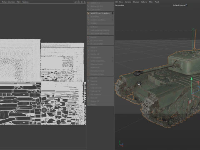The image size is (200, 150).
Task: Click the Cycle UV CW command icon
Action: tap(88, 91)
